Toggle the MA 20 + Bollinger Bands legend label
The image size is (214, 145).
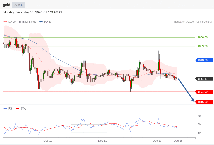[22, 22]
